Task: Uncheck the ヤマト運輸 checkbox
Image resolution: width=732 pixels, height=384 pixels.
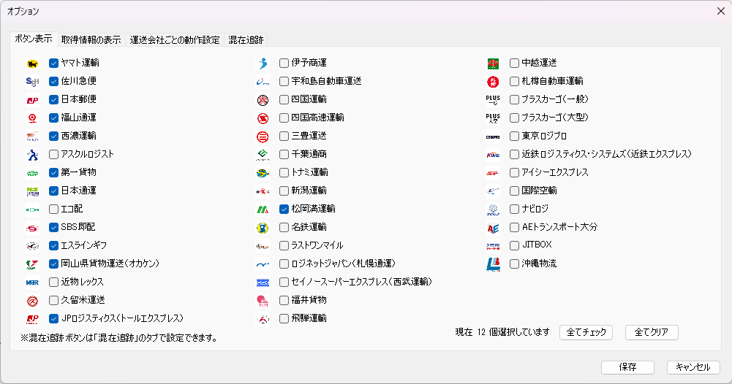Action: [53, 63]
